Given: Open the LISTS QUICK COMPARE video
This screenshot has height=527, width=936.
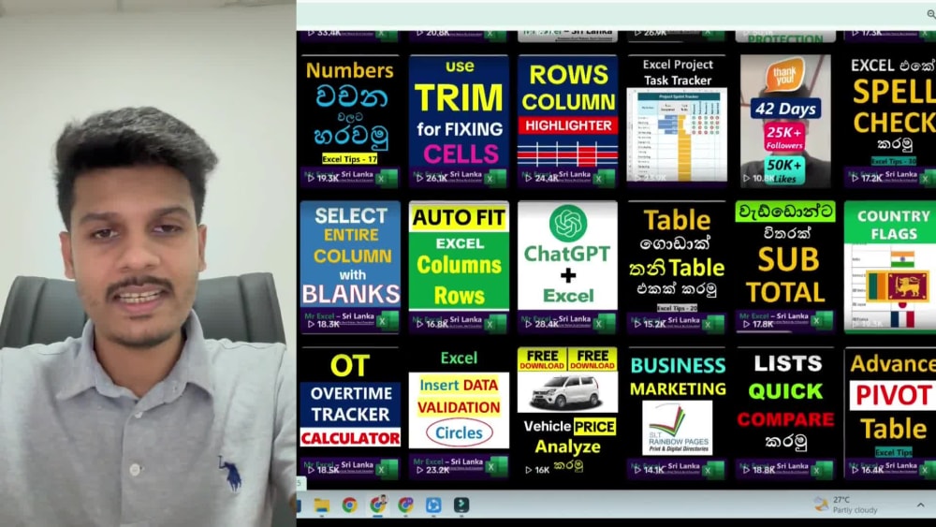Looking at the screenshot, I should [785, 413].
